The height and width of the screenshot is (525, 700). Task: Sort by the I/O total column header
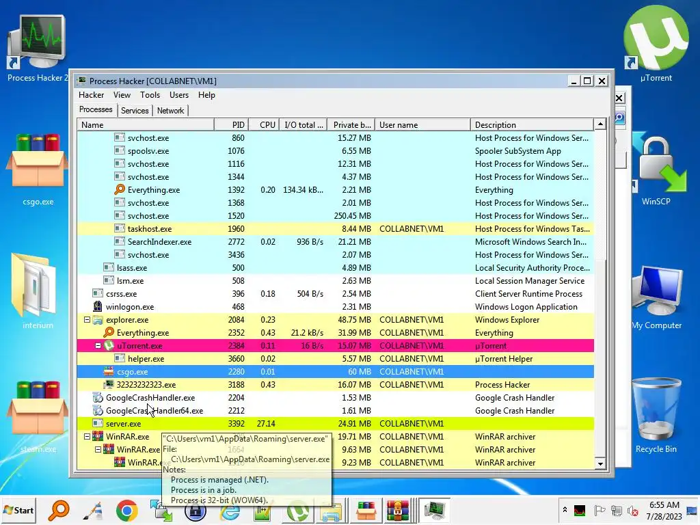pos(304,125)
